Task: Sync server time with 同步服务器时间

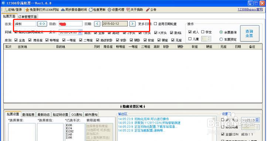Action: [74, 10]
